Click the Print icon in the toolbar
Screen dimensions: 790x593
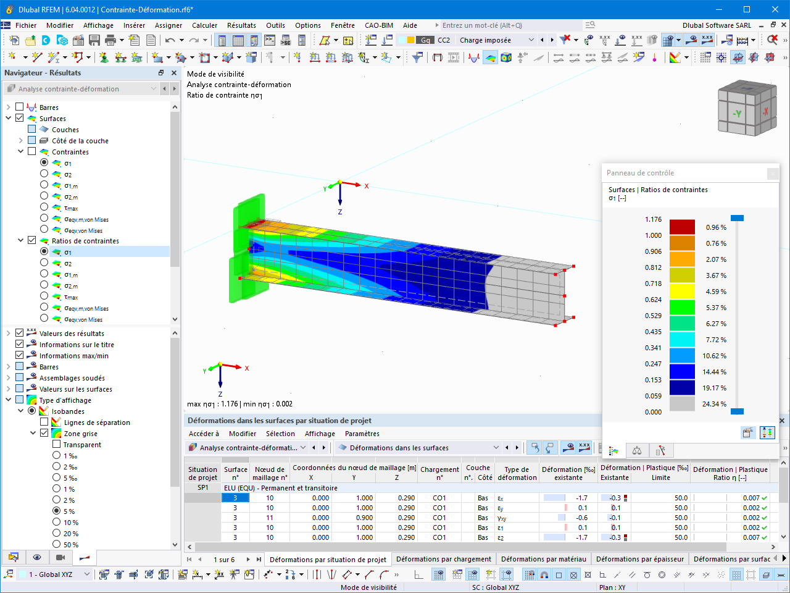110,40
